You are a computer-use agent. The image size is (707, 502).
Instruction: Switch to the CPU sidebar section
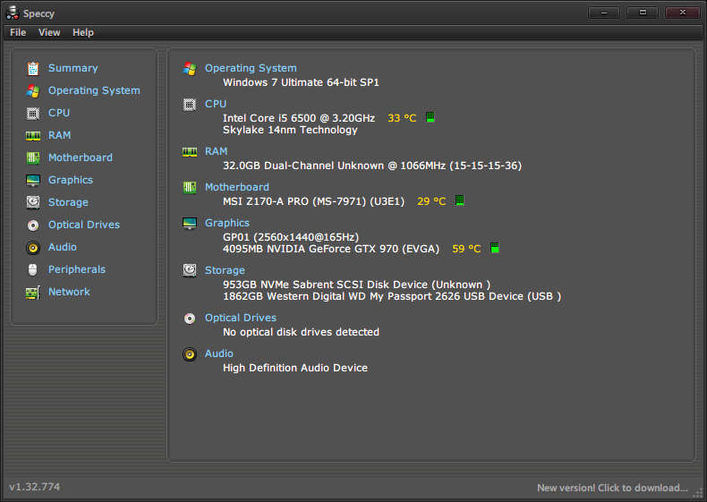click(59, 113)
